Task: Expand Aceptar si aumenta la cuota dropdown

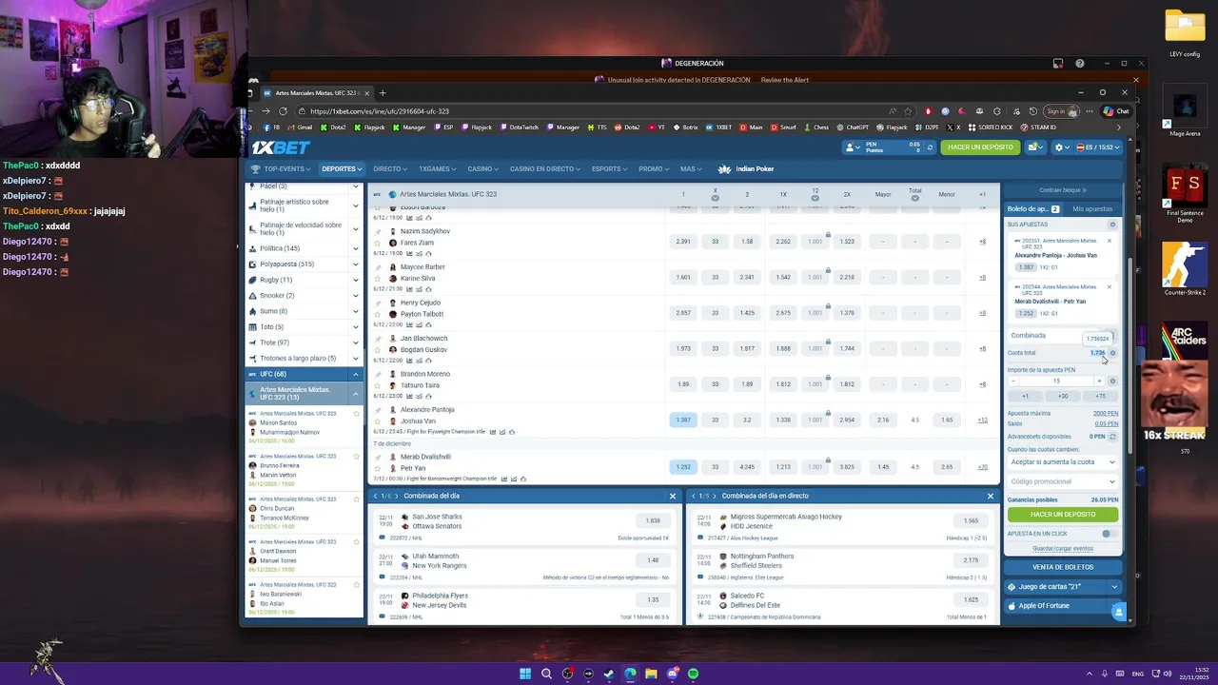Action: tap(1063, 462)
